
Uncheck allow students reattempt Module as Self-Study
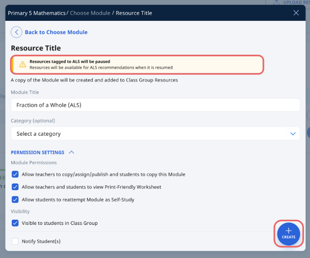click(15, 200)
